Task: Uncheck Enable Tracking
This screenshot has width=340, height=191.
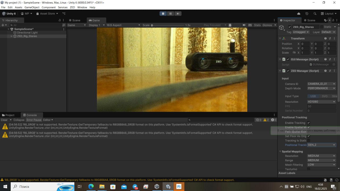Action: click(x=309, y=123)
